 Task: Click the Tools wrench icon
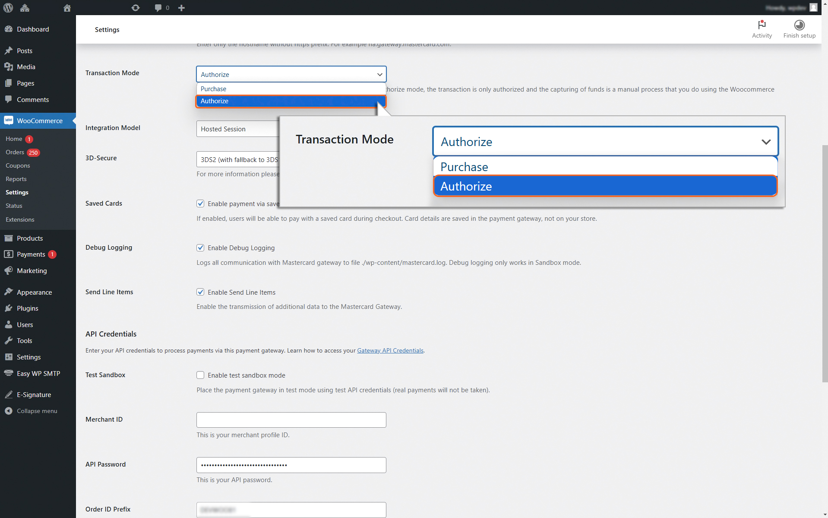9,340
